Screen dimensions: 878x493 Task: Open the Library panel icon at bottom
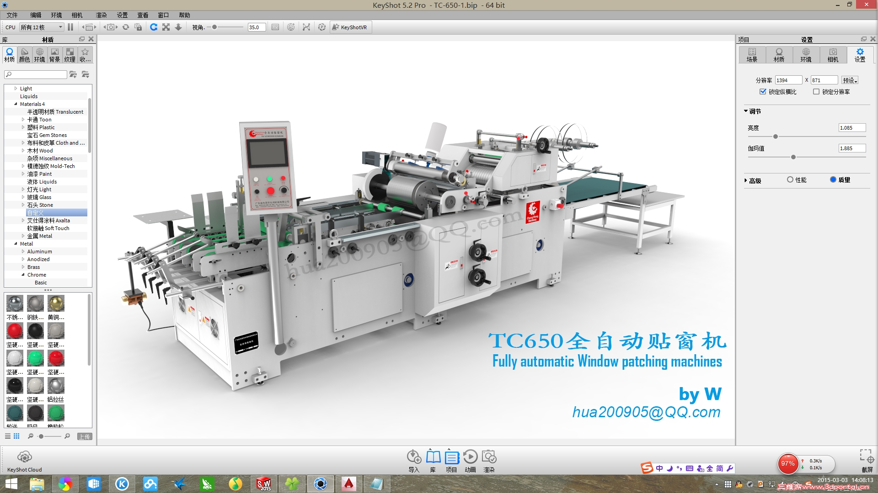(433, 457)
